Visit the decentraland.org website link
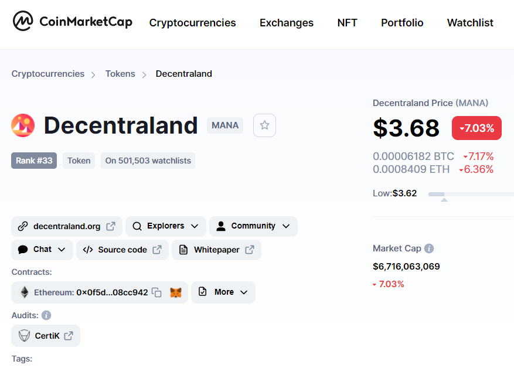Image resolution: width=514 pixels, height=368 pixels. (66, 226)
